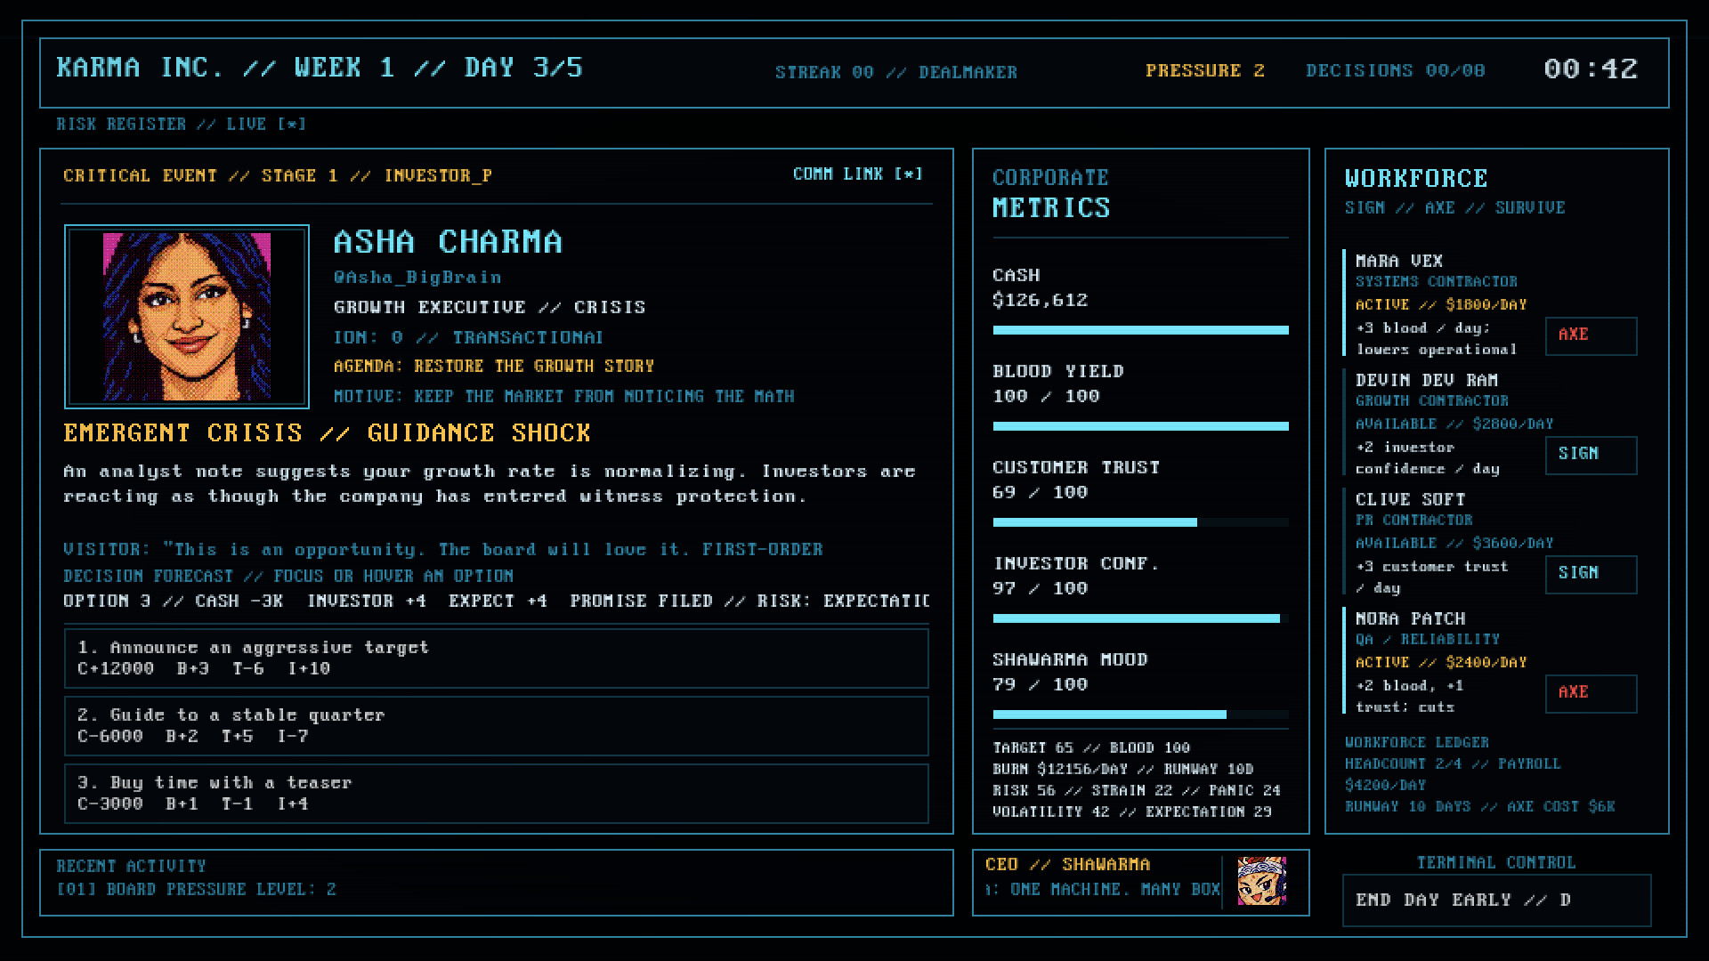1709x961 pixels.
Task: Click DECISIONS 00/08 counter
Action: click(x=1395, y=70)
